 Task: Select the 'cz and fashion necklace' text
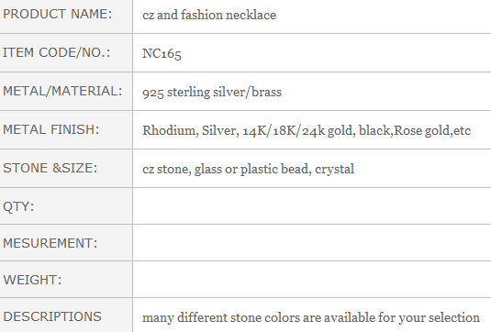[209, 15]
